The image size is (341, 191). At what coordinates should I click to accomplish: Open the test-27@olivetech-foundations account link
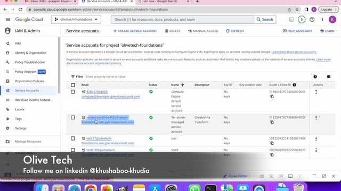click(x=108, y=141)
